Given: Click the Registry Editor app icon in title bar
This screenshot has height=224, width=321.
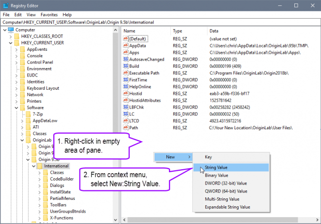Looking at the screenshot, I should coord(5,5).
